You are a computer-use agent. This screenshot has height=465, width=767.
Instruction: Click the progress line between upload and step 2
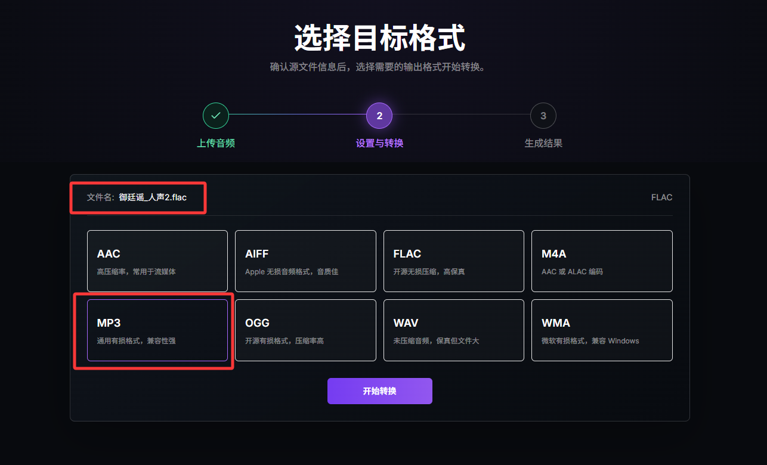[x=298, y=114]
